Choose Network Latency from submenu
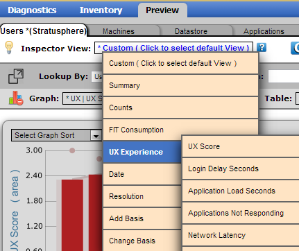 click(x=241, y=235)
